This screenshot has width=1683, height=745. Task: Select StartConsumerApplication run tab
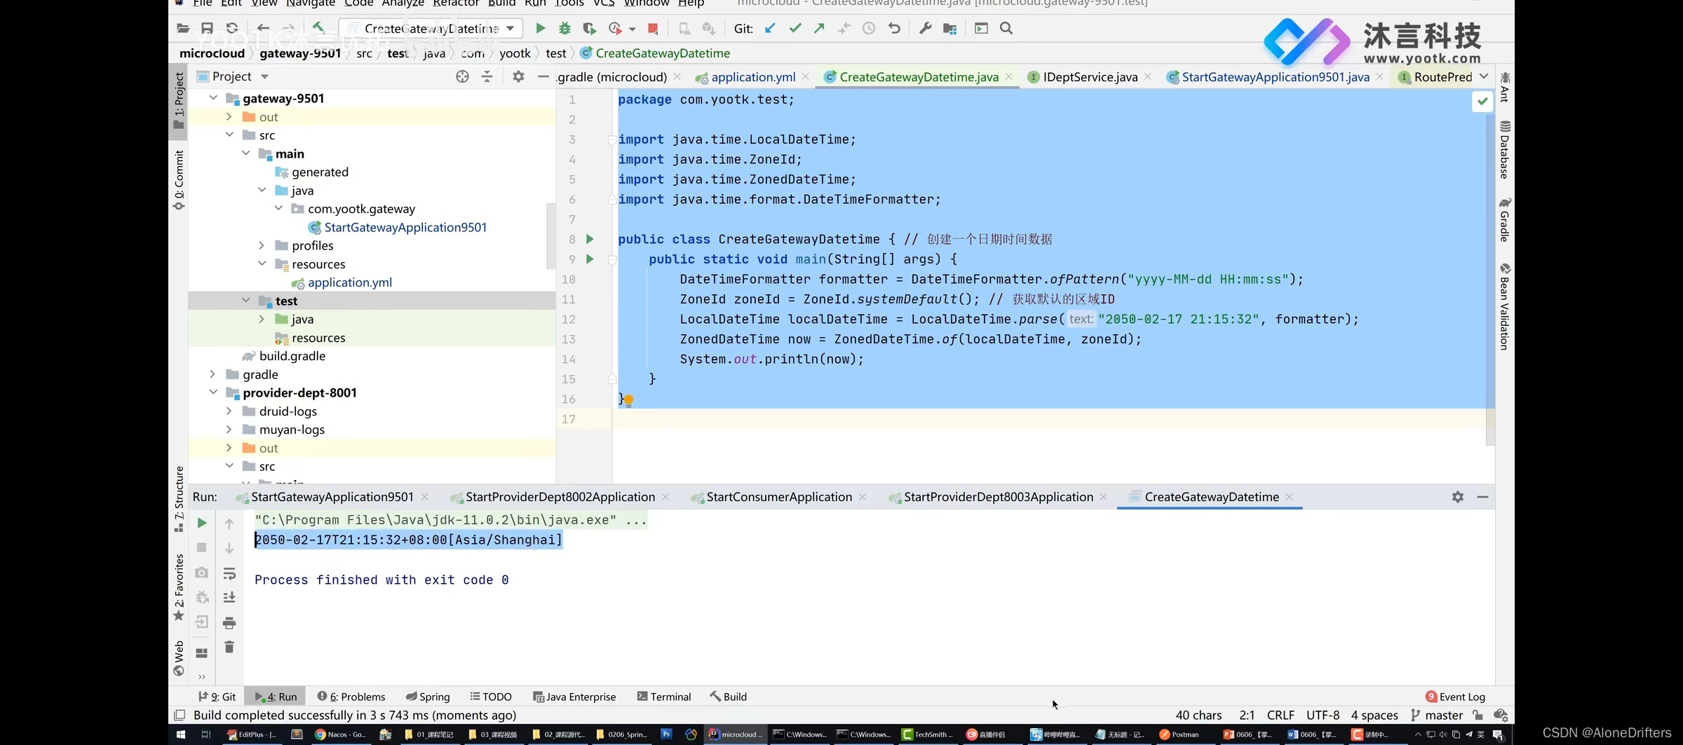[x=779, y=497]
